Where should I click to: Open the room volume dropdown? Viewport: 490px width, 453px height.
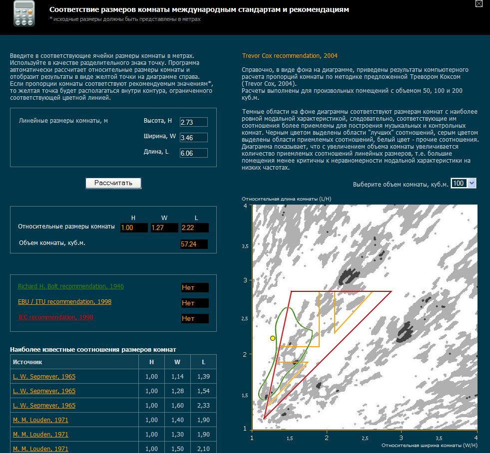(x=463, y=183)
